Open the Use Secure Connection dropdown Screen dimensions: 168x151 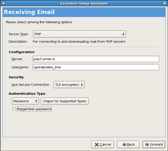click(x=69, y=85)
